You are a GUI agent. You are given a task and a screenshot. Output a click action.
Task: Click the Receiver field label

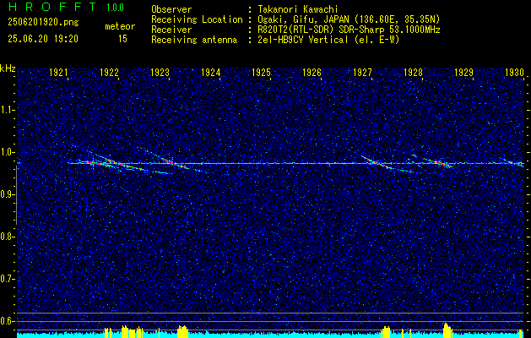coord(171,30)
